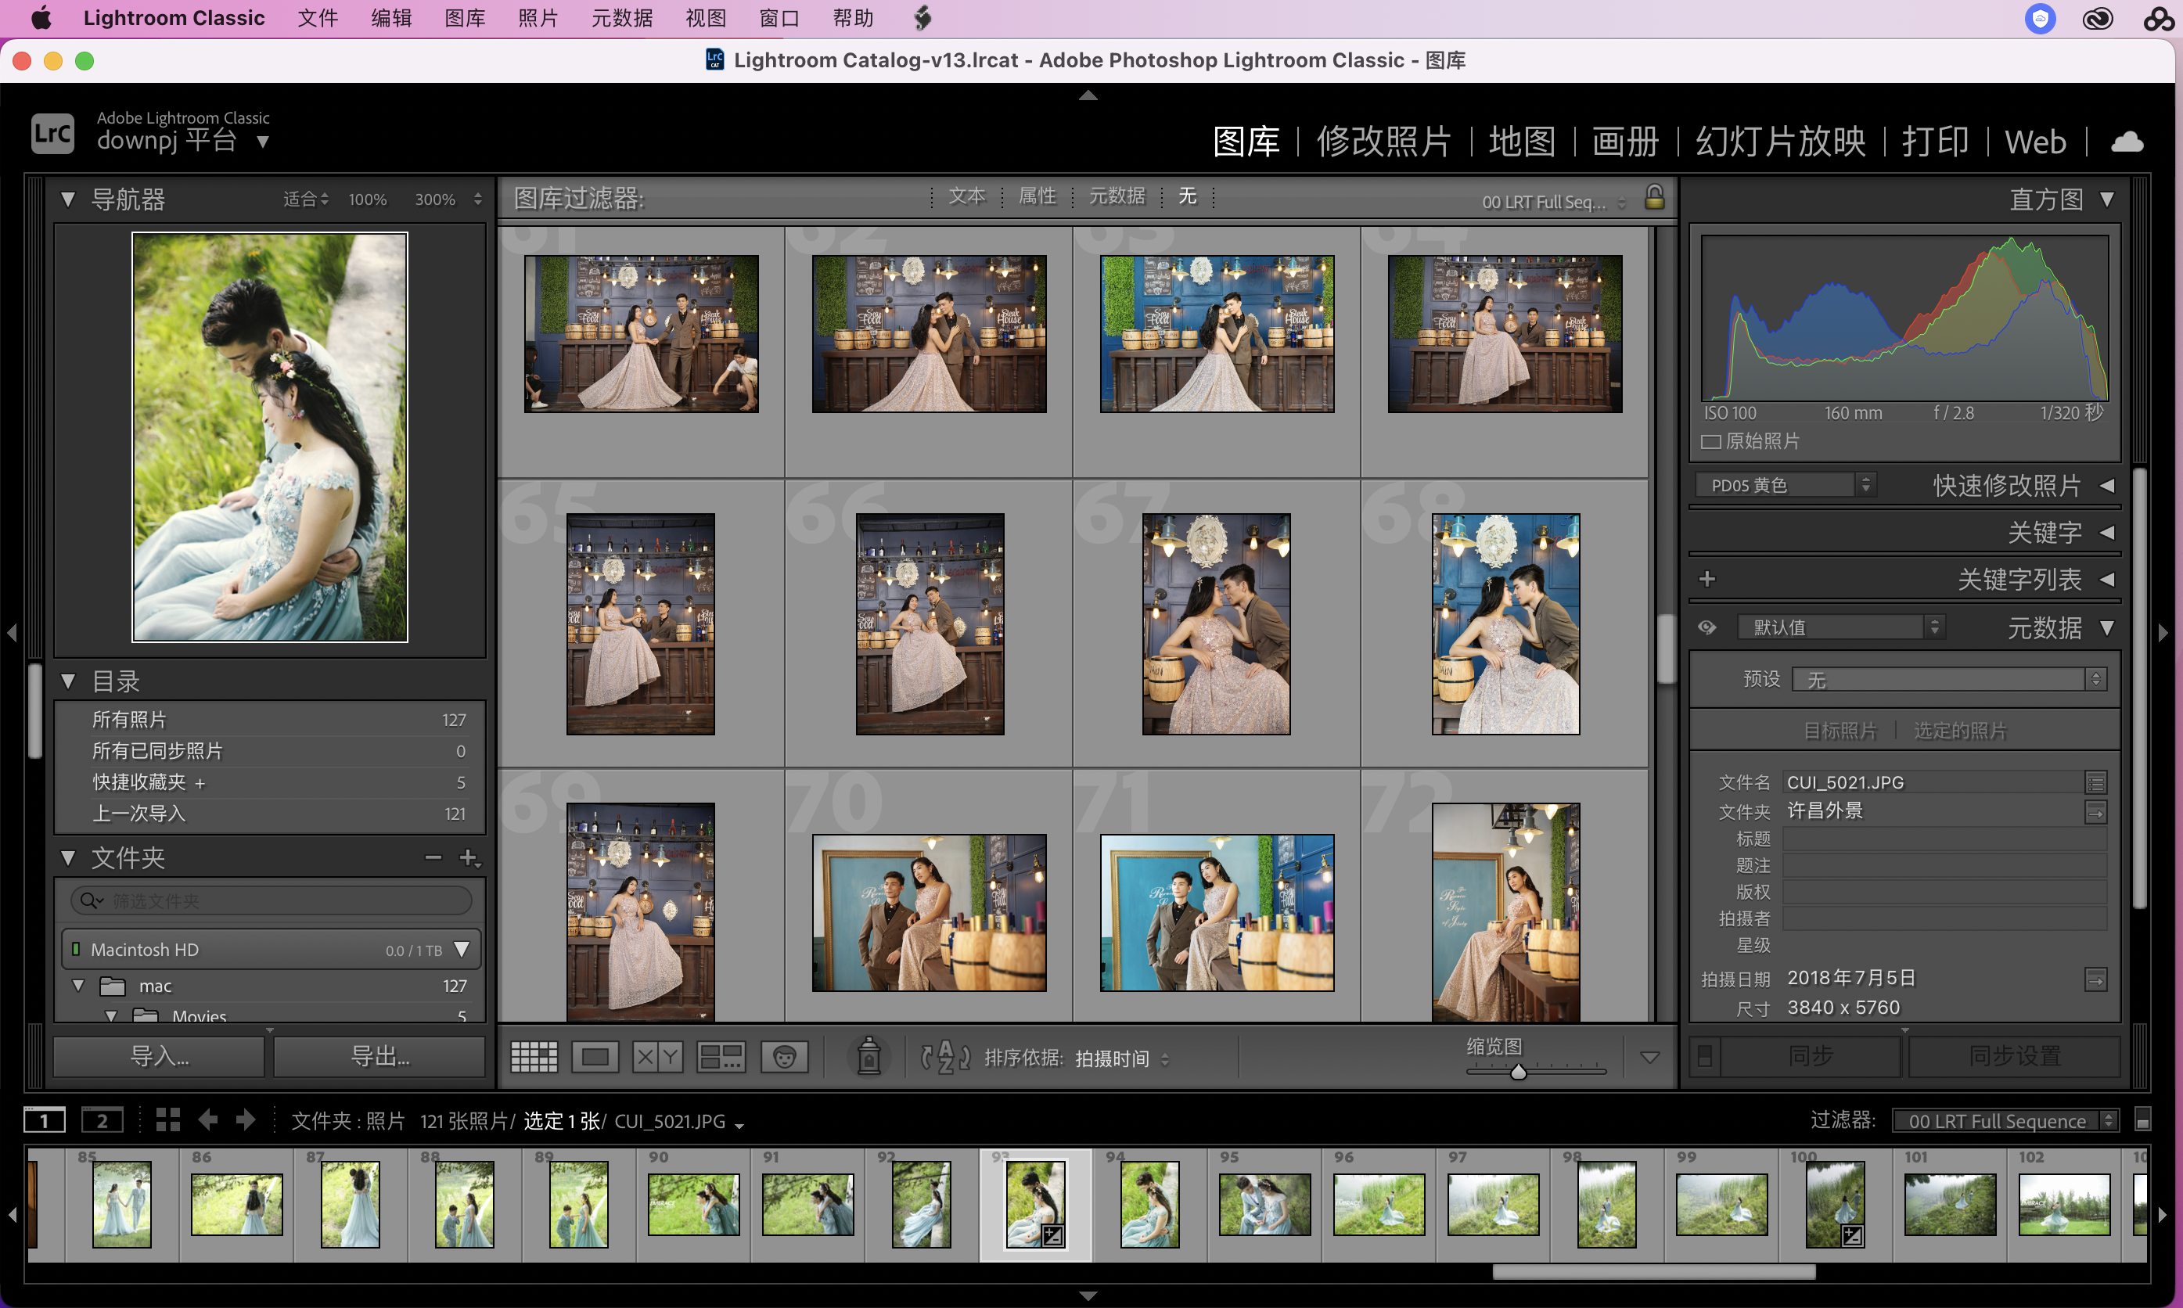
Task: Collapse the 导航器 panel triangle
Action: point(68,199)
